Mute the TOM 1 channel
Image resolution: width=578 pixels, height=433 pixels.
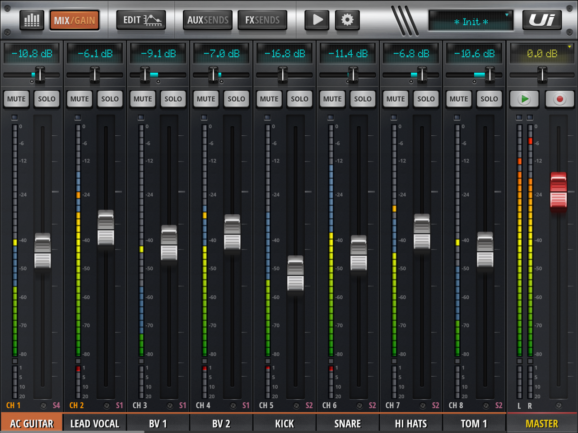(459, 99)
